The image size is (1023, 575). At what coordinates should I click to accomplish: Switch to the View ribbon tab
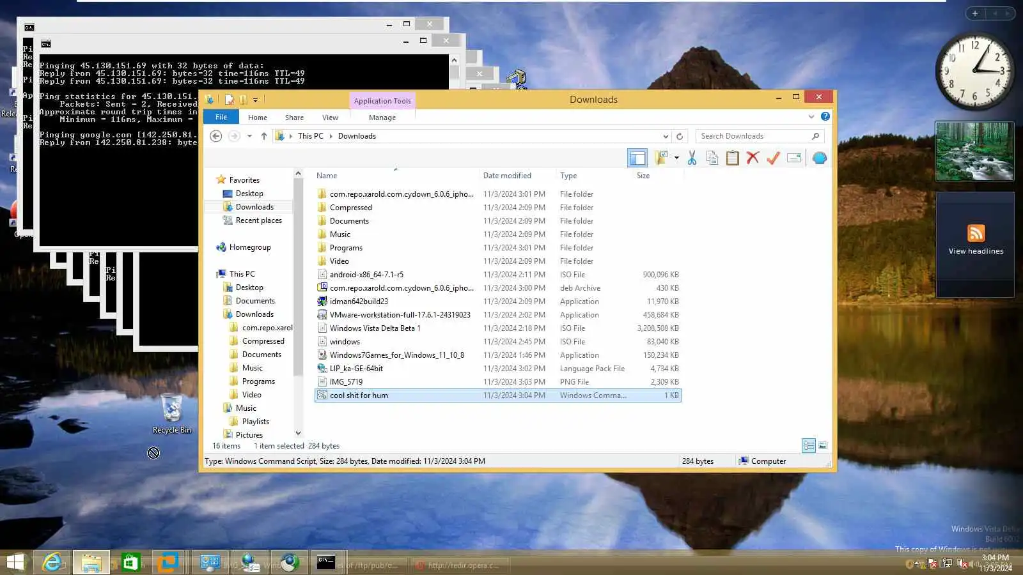click(x=330, y=118)
